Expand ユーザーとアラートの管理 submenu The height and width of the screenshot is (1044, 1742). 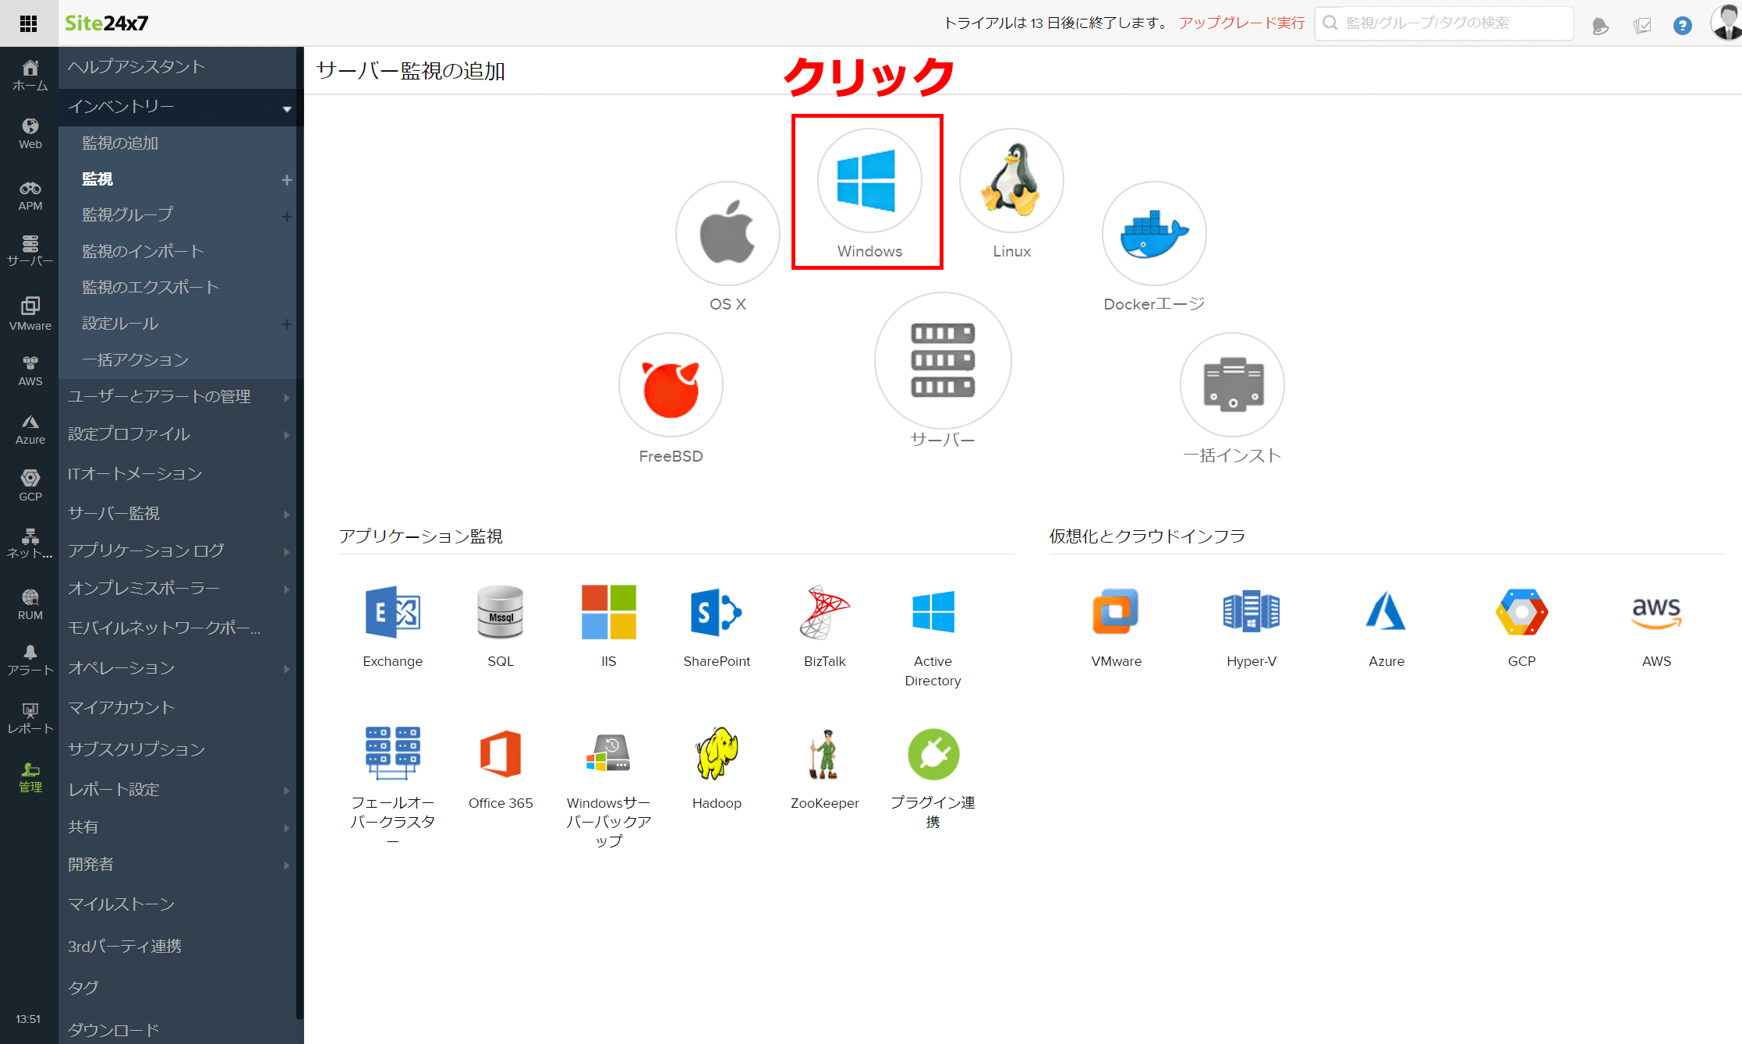coord(286,397)
